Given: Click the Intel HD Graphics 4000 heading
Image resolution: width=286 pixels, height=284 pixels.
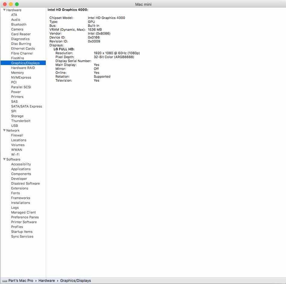Looking at the screenshot, I should point(68,10).
